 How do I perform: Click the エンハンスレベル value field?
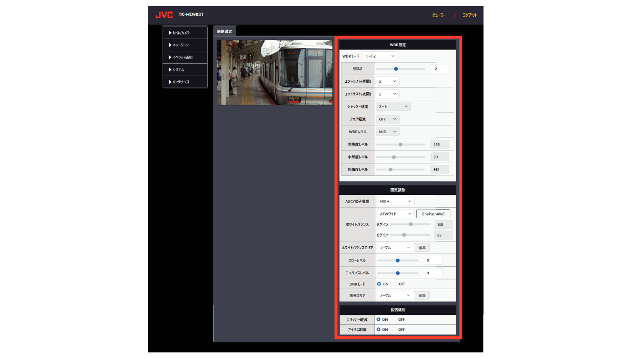(x=433, y=273)
